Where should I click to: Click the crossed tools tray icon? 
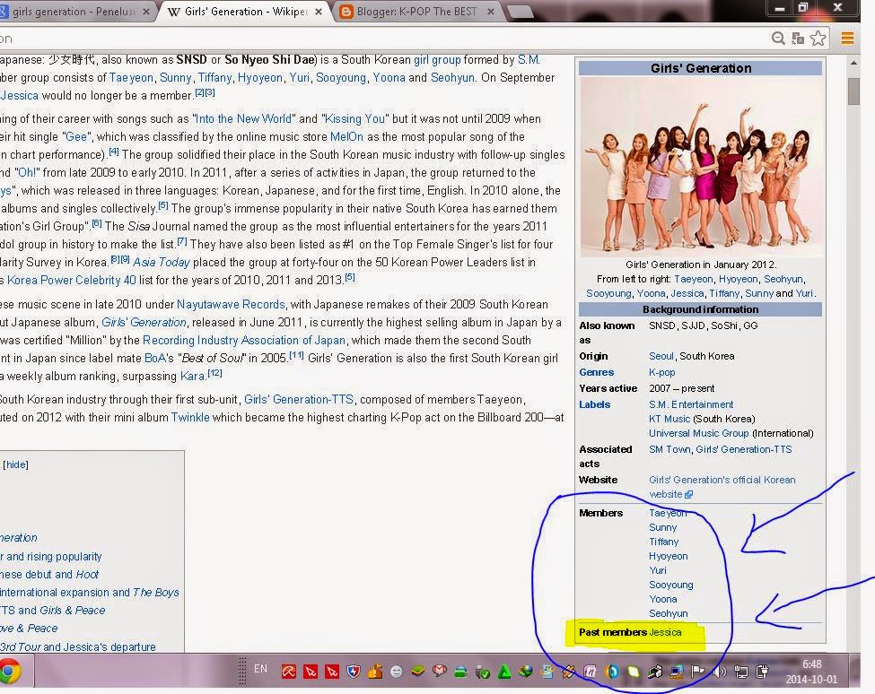(x=569, y=672)
